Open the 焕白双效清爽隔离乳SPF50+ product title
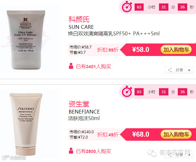 pyautogui.click(x=114, y=34)
